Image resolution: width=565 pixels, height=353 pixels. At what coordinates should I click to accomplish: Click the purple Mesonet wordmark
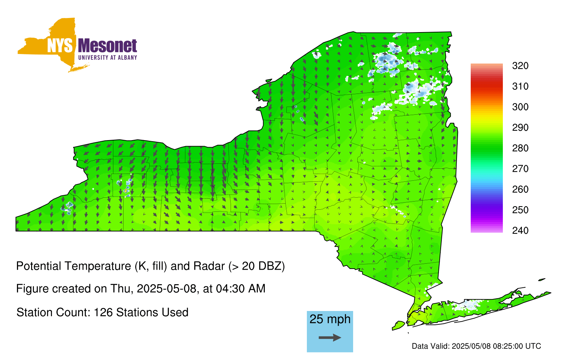pyautogui.click(x=107, y=46)
